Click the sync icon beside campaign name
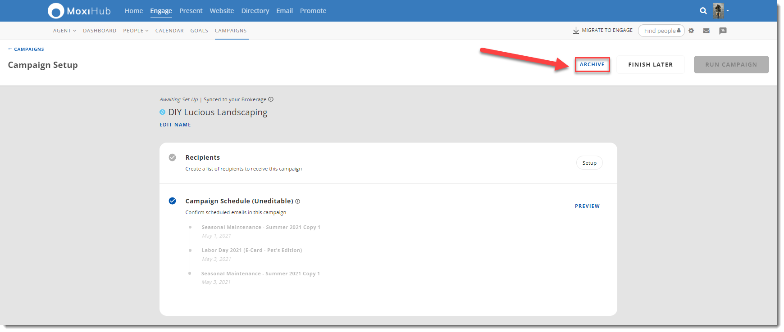Image resolution: width=784 pixels, height=332 pixels. [162, 112]
